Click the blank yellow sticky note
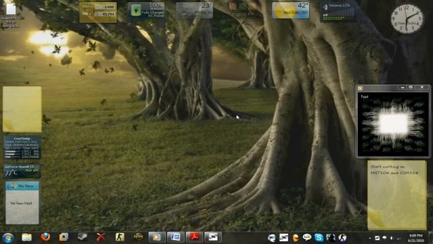Screen dimensions: 433x244 22,109
